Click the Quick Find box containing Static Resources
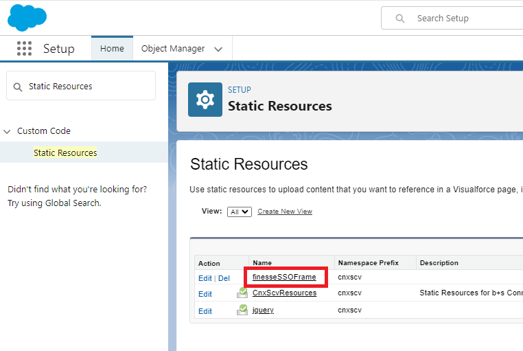Image resolution: width=523 pixels, height=351 pixels. [81, 86]
